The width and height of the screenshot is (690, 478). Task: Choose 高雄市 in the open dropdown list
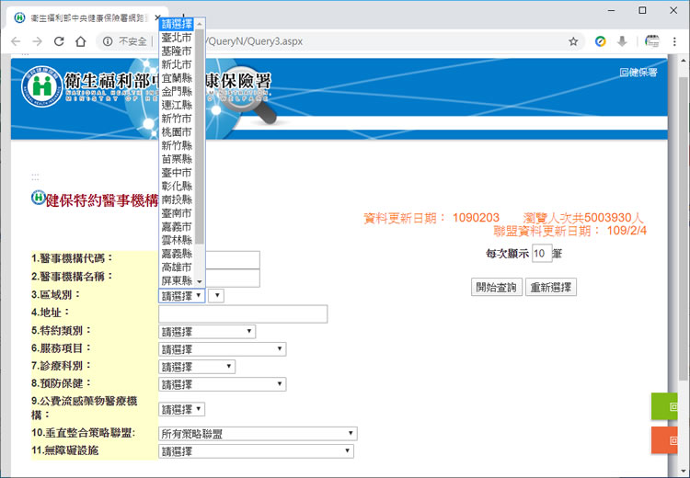point(176,267)
